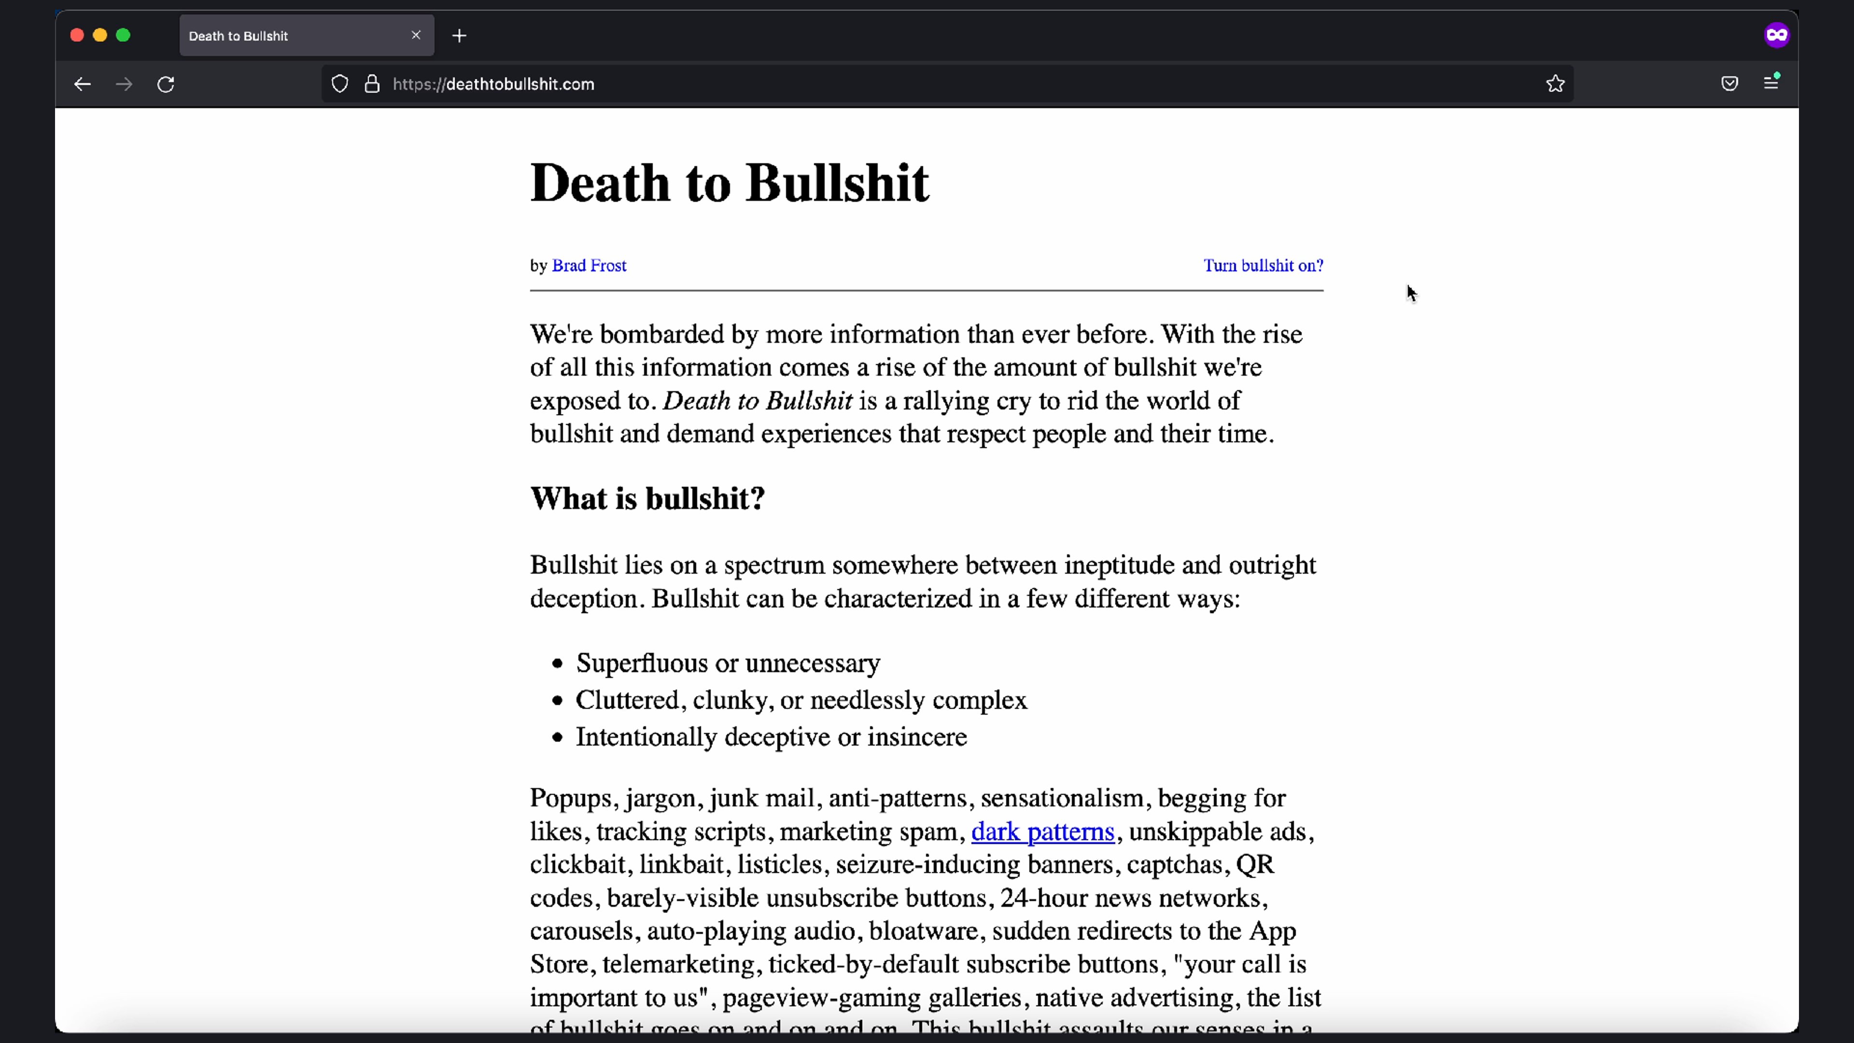Reload the current page

coord(166,84)
